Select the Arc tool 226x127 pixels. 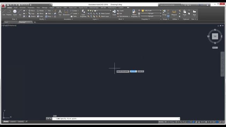[20, 13]
